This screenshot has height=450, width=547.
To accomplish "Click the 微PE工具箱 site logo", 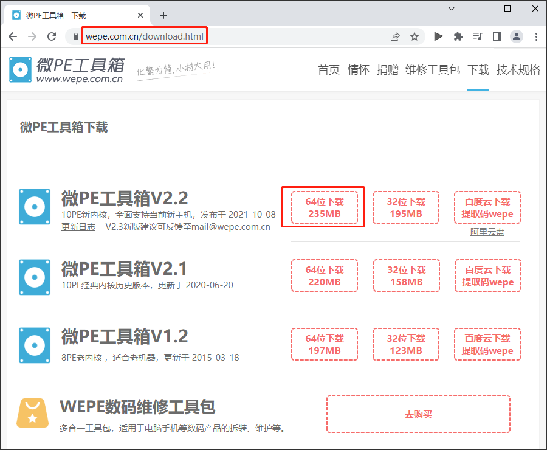I will click(x=66, y=70).
